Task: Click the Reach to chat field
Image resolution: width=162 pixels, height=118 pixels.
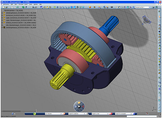Action: (100, 114)
